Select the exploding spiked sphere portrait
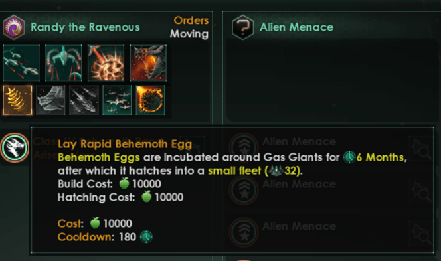This screenshot has height=261, width=441. (x=106, y=63)
